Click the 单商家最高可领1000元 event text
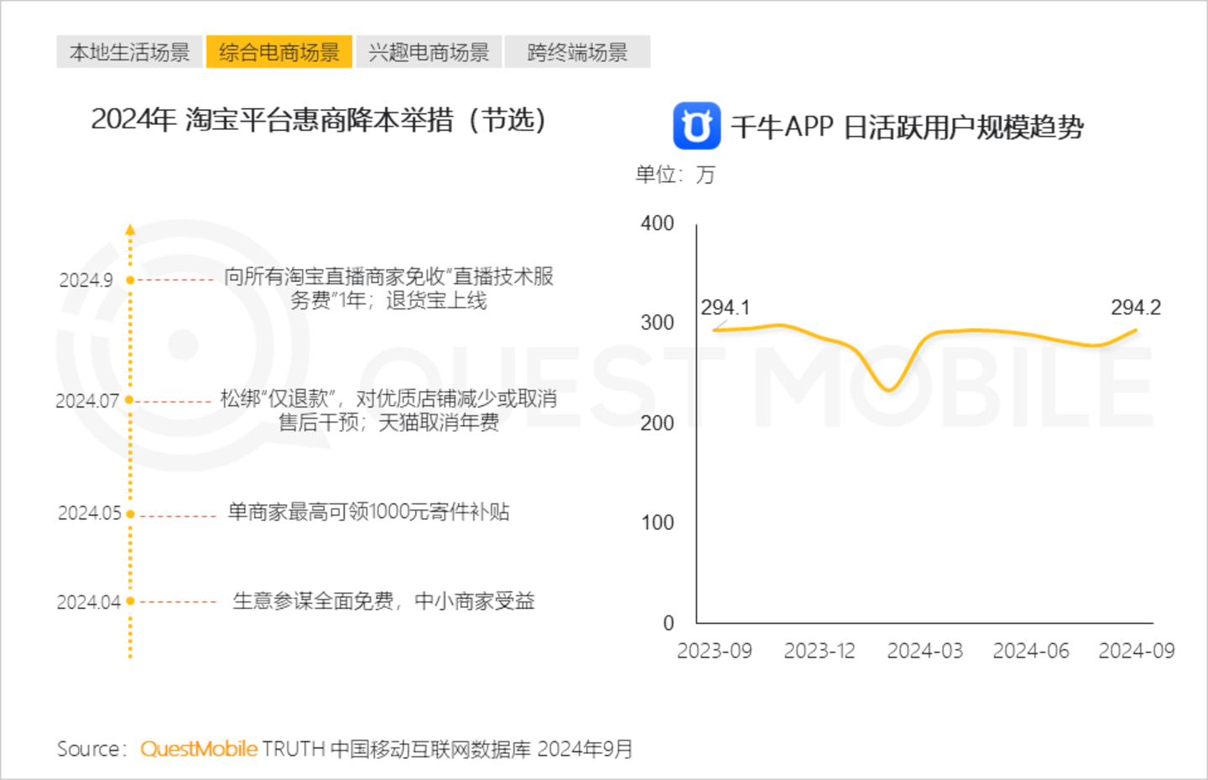Image resolution: width=1208 pixels, height=780 pixels. pos(368,512)
